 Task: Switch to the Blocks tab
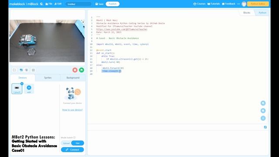tap(247, 13)
